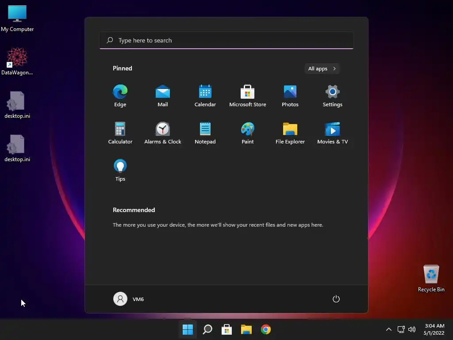The image size is (453, 340).
Task: Open the Paint app
Action: click(248, 133)
